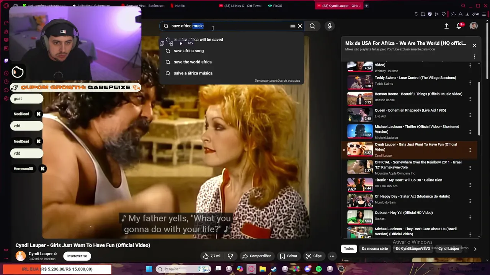Like the Cyndi Lauper video
This screenshot has width=490, height=275.
[x=212, y=256]
